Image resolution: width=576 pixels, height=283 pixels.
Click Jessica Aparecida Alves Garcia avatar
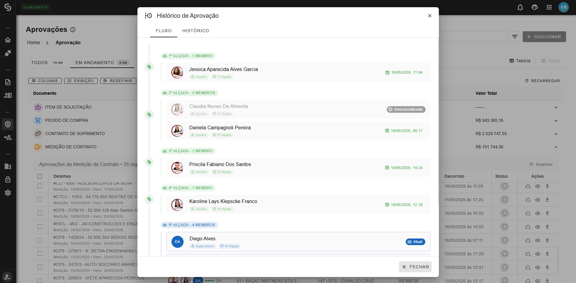[177, 72]
